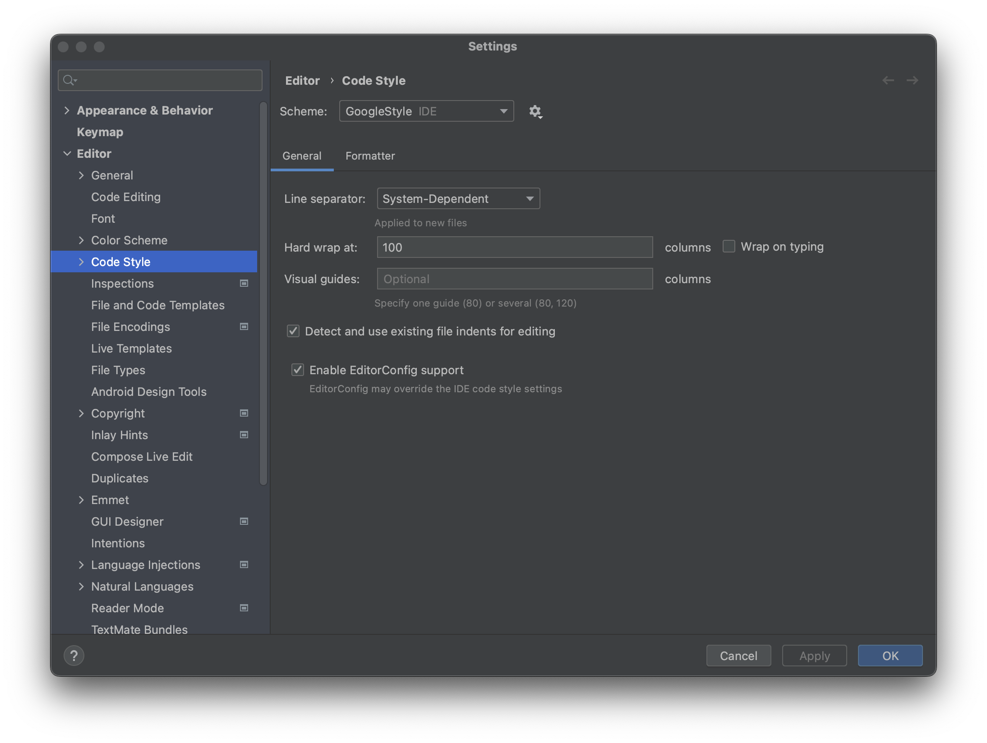Click the settings search field
Image resolution: width=987 pixels, height=743 pixels.
tap(160, 80)
